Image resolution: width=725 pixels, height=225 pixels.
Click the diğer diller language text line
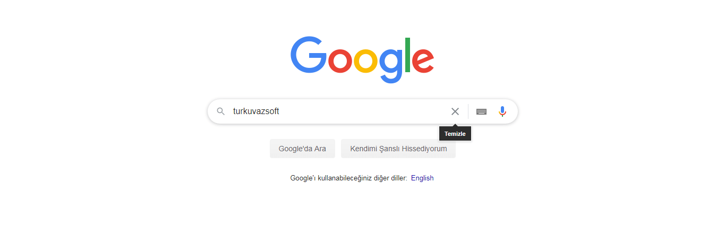(349, 178)
